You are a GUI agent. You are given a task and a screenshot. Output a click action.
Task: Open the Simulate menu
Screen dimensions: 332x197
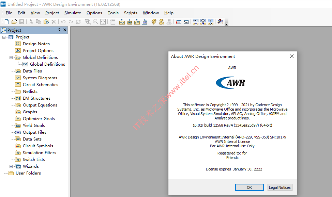(x=73, y=13)
